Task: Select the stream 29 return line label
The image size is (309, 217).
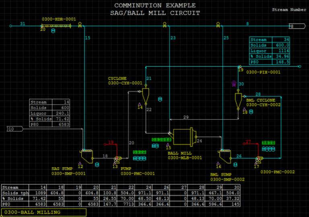Action: pyautogui.click(x=185, y=117)
